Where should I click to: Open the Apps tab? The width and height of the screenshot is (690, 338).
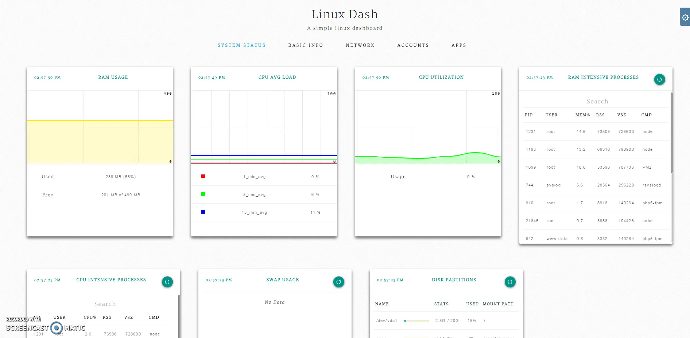458,45
